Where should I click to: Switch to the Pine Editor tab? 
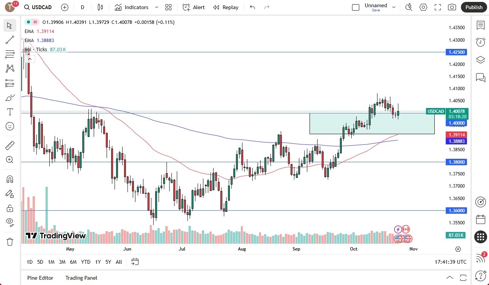(40, 278)
